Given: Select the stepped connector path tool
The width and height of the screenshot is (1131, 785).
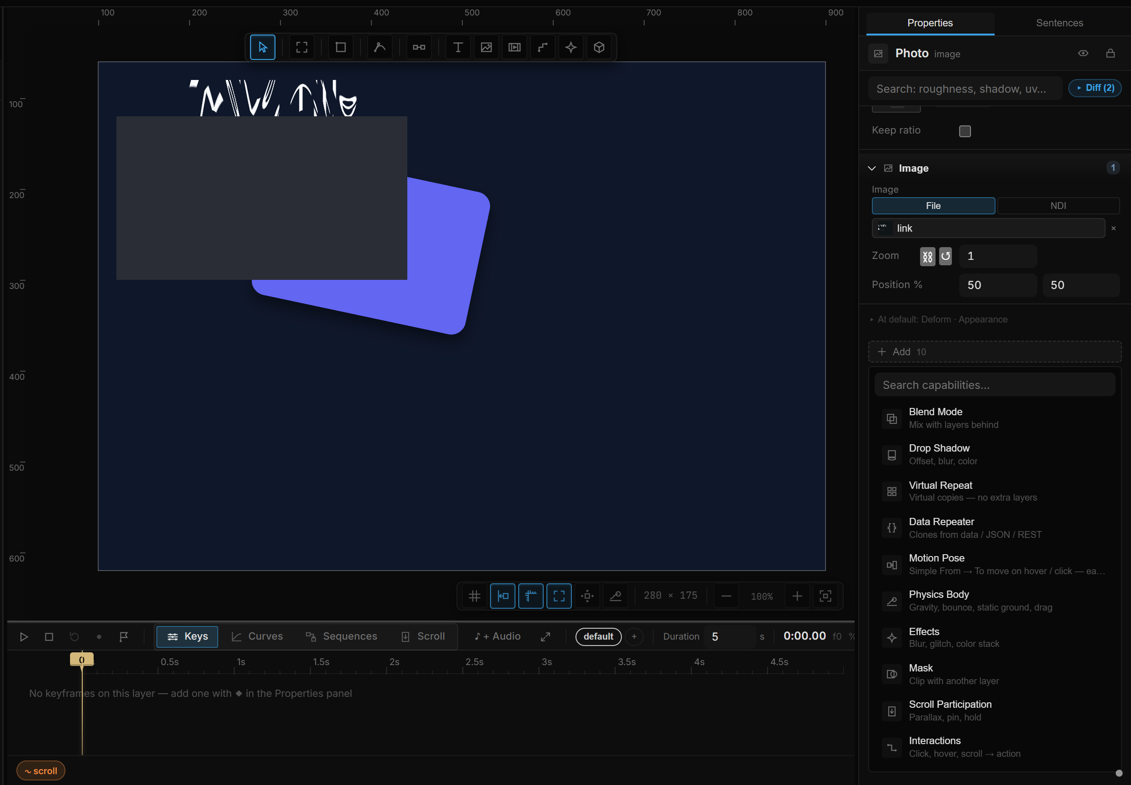Looking at the screenshot, I should point(542,47).
